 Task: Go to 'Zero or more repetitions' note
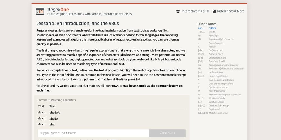221,80
